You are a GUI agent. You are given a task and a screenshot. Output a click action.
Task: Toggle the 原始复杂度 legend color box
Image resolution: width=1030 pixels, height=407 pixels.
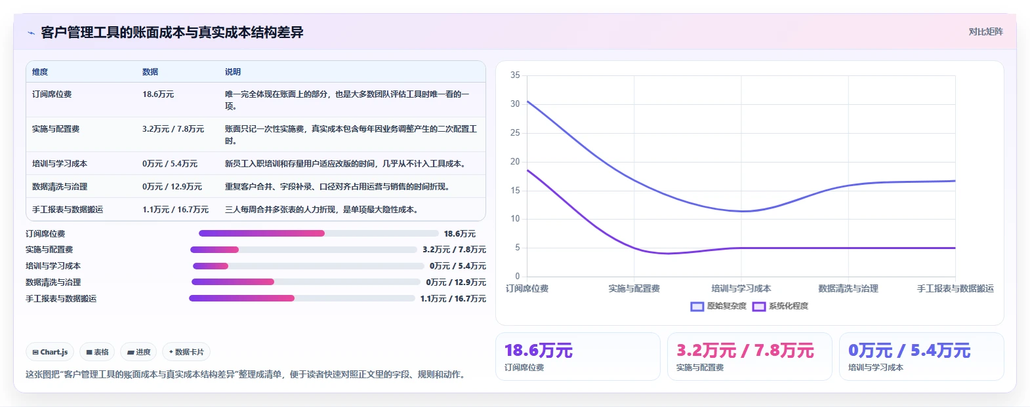click(x=697, y=306)
